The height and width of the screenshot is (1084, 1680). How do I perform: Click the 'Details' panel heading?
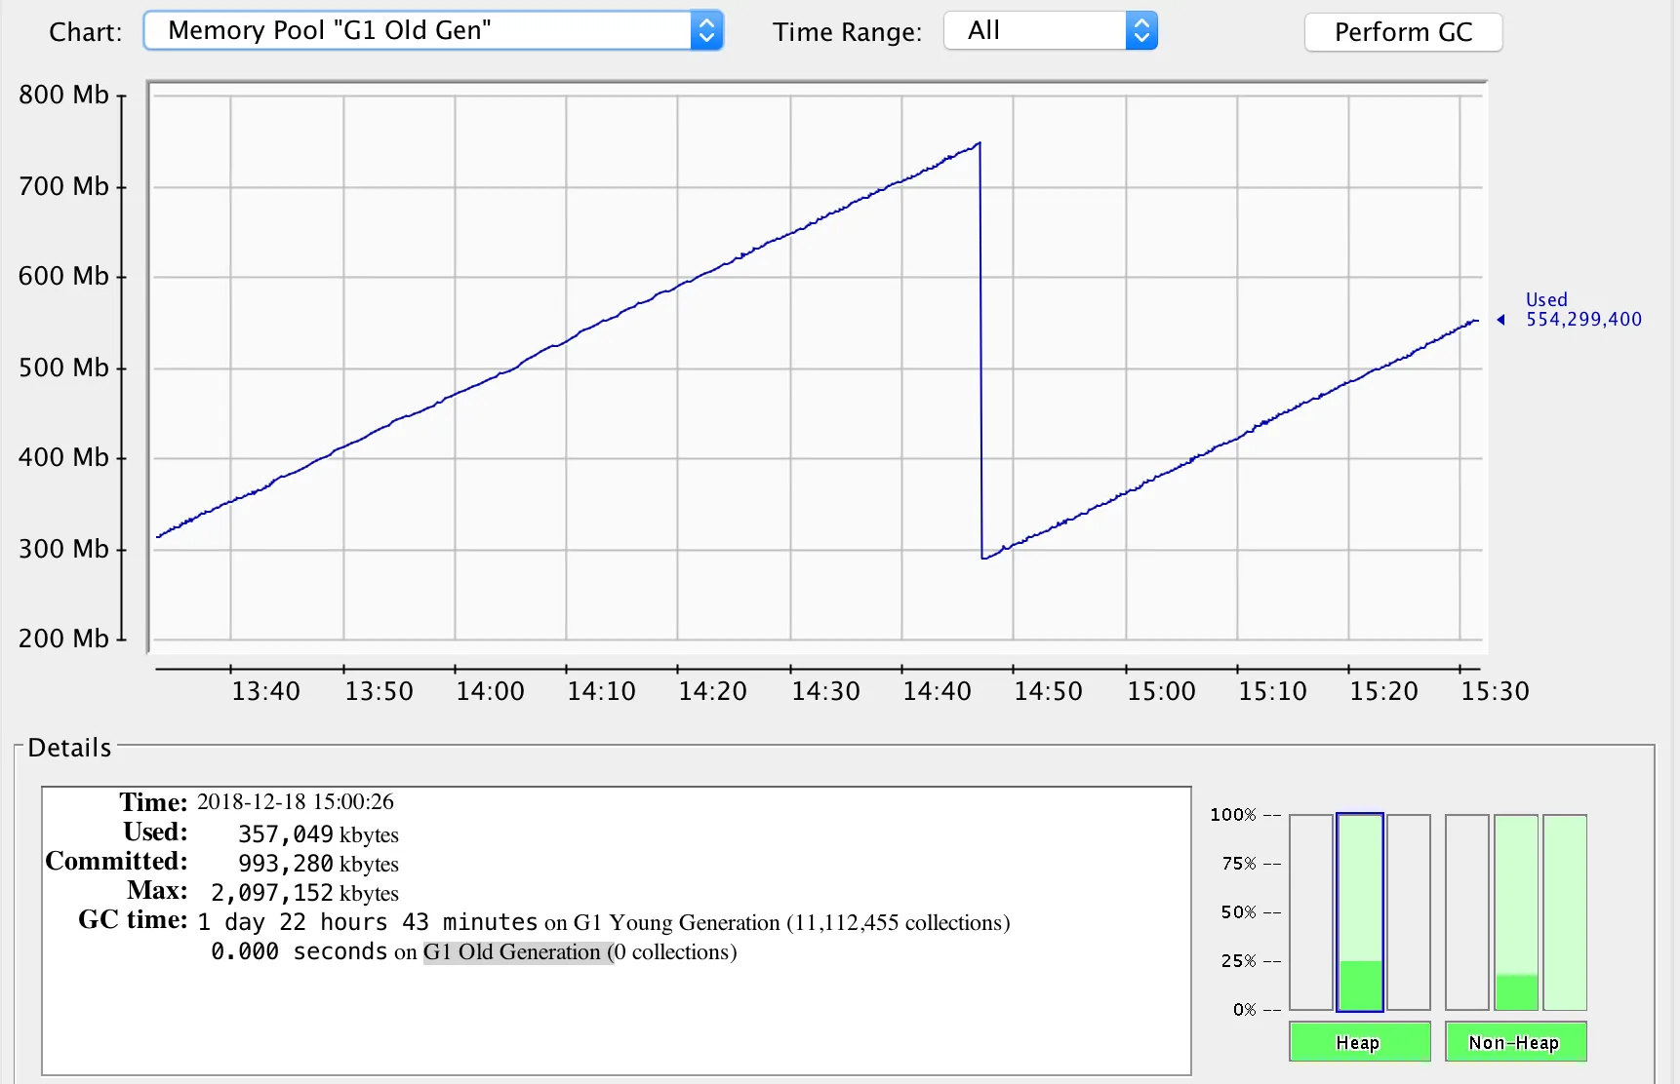click(x=69, y=748)
